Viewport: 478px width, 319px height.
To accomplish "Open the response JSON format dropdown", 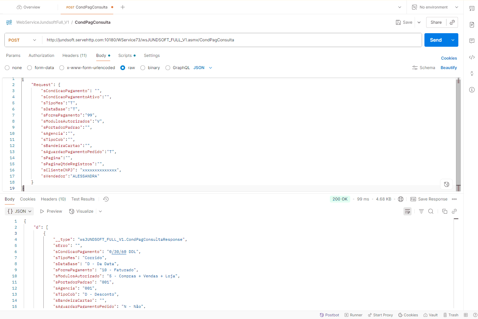I will 20,211.
